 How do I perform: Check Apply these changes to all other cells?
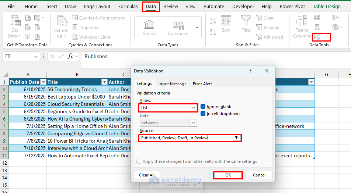pyautogui.click(x=139, y=161)
